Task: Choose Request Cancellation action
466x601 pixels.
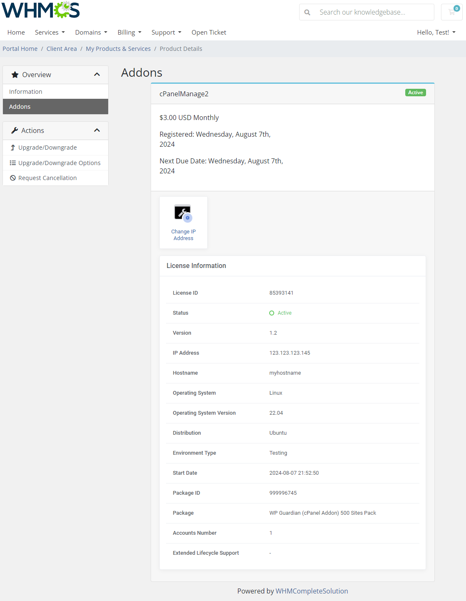Action: pyautogui.click(x=55, y=178)
